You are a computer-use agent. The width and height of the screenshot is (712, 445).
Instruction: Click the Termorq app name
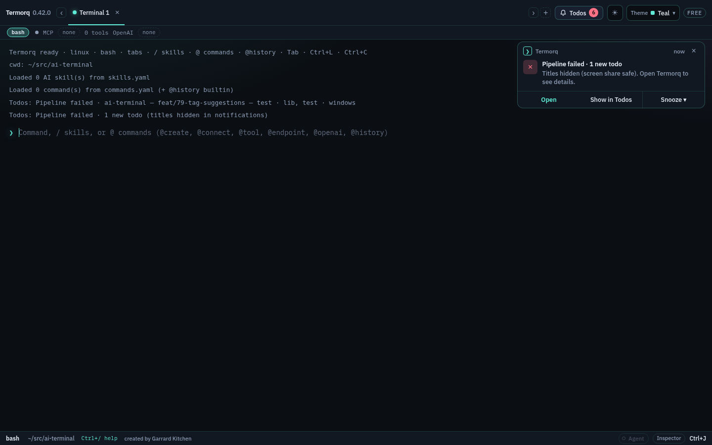(x=18, y=13)
